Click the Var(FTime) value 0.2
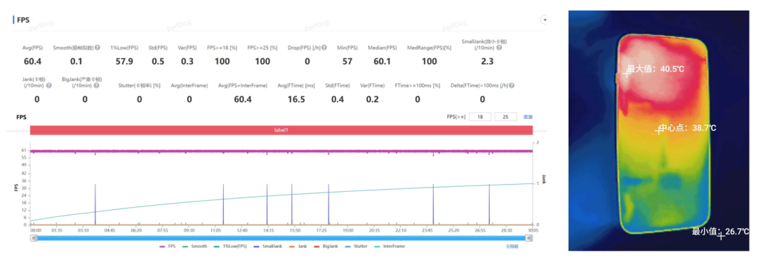Image resolution: width=758 pixels, height=259 pixels. [x=372, y=99]
